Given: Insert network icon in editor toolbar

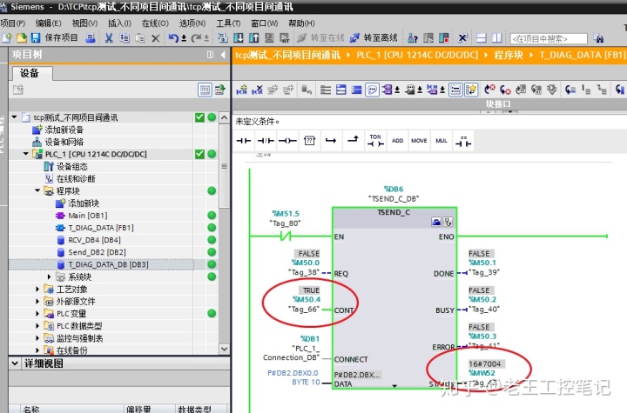Looking at the screenshot, I should (241, 90).
